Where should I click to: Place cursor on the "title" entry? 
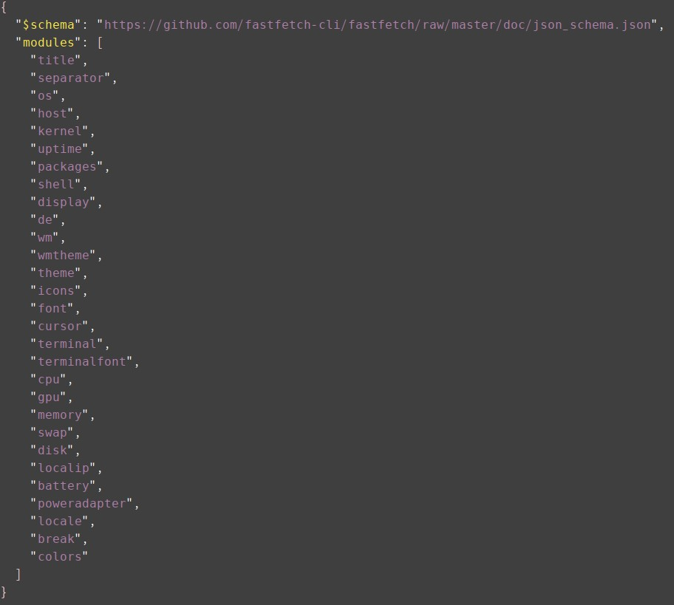[56, 60]
